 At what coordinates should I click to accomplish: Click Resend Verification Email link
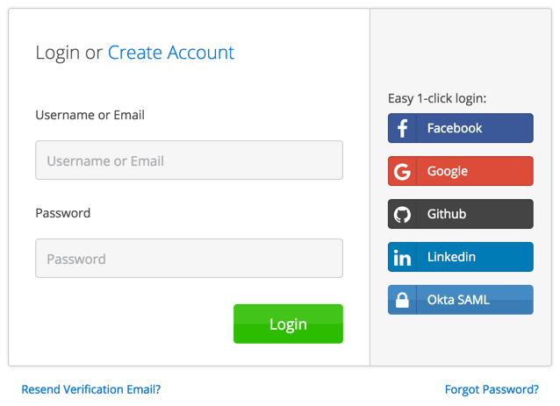tap(91, 389)
